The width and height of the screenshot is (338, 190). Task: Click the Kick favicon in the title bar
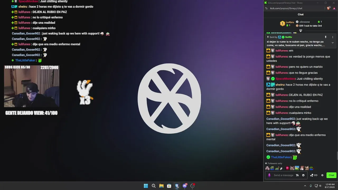[x=266, y=3]
